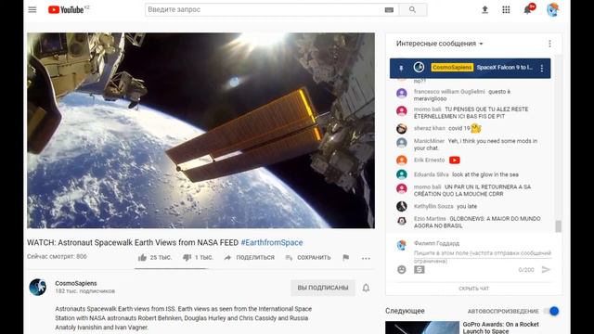Open the notifications bell in header
Screen dimensions: 594x334
click(x=527, y=10)
